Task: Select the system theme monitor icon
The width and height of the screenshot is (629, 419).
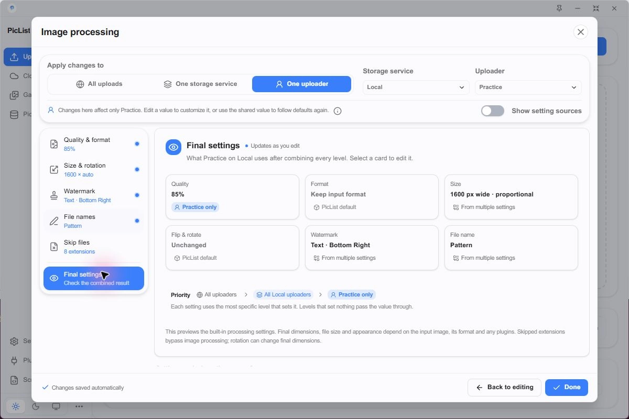Action: coord(56,406)
